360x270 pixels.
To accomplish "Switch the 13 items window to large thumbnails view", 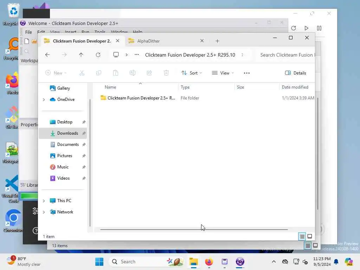I will (315, 245).
